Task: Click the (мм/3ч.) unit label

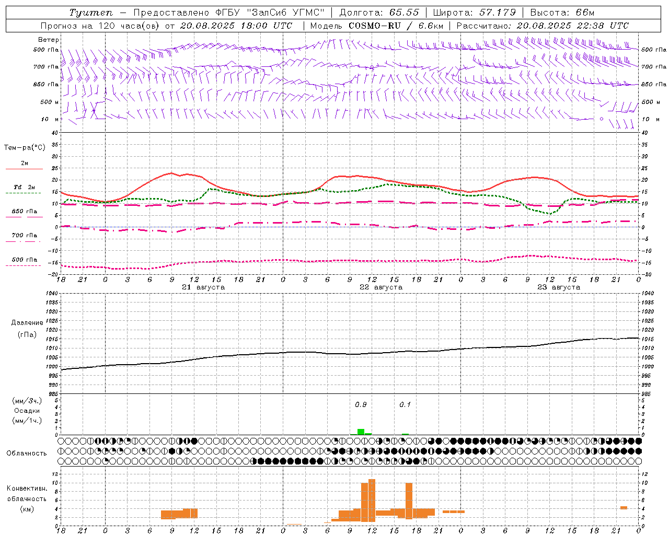Action: click(27, 401)
